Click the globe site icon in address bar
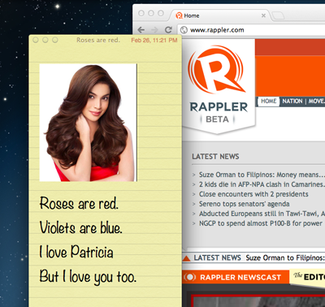Image resolution: width=325 pixels, height=307 pixels. pos(184,30)
